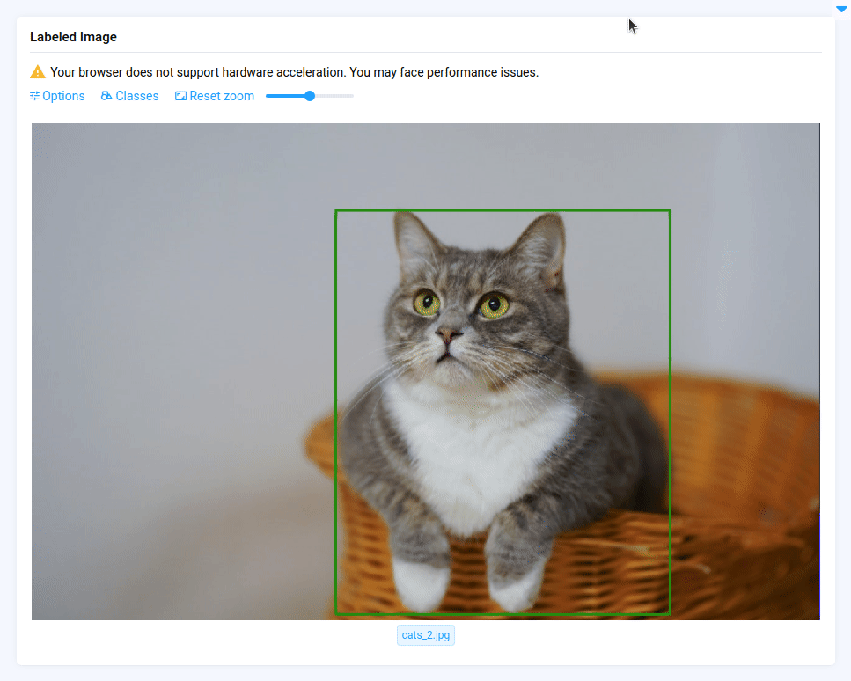The height and width of the screenshot is (681, 851).
Task: Open the Options menu text
Action: (63, 96)
